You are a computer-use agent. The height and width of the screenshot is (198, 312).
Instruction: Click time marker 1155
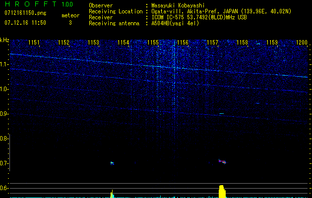click(153, 42)
